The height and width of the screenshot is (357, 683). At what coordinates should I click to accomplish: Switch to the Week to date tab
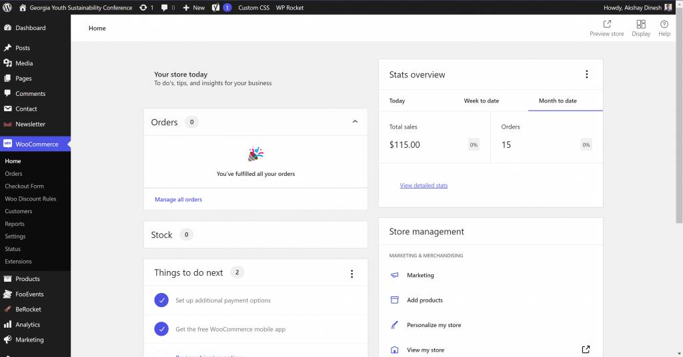[x=481, y=101]
